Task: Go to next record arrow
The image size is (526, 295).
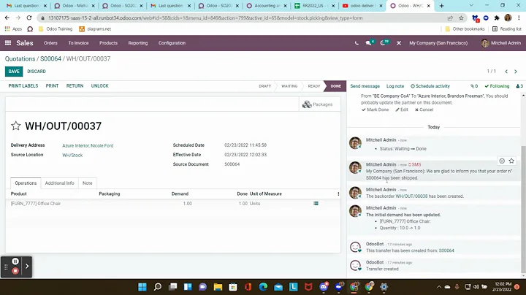Action: [516, 72]
